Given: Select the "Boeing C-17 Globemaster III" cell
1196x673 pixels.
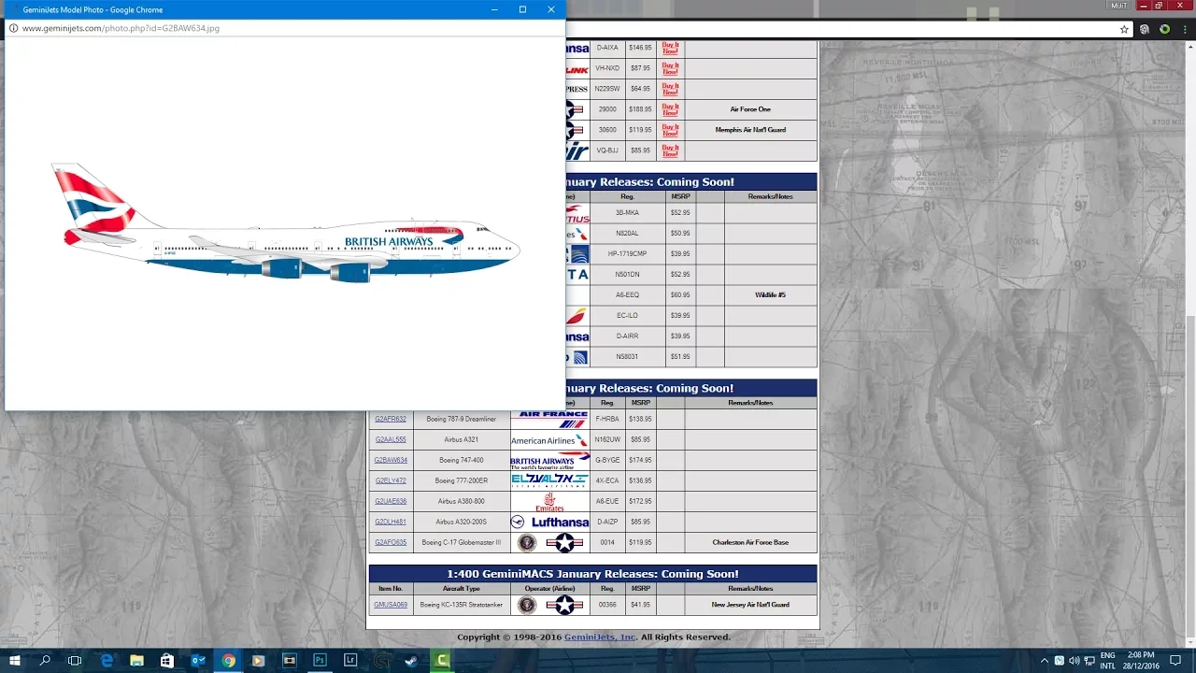Looking at the screenshot, I should click(x=462, y=542).
